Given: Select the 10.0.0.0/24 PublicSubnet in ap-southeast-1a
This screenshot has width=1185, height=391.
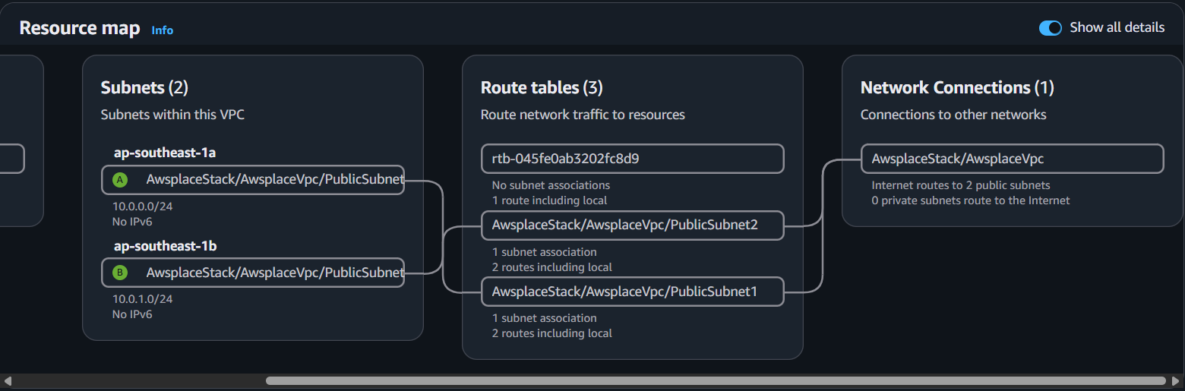Looking at the screenshot, I should (253, 180).
